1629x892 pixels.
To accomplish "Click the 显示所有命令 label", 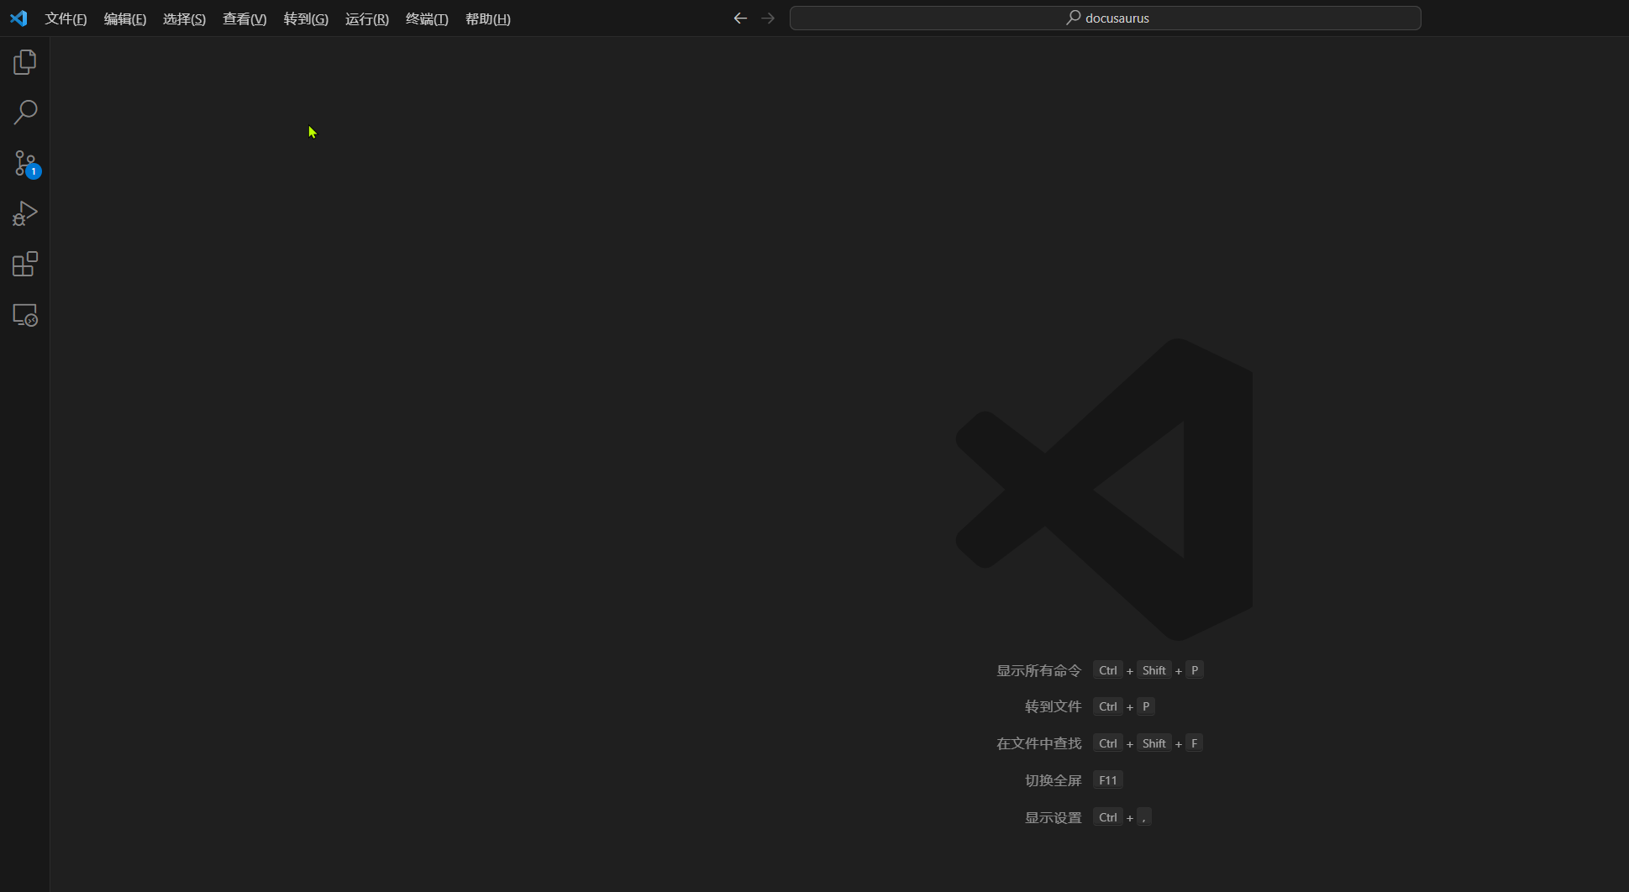I will [1038, 670].
